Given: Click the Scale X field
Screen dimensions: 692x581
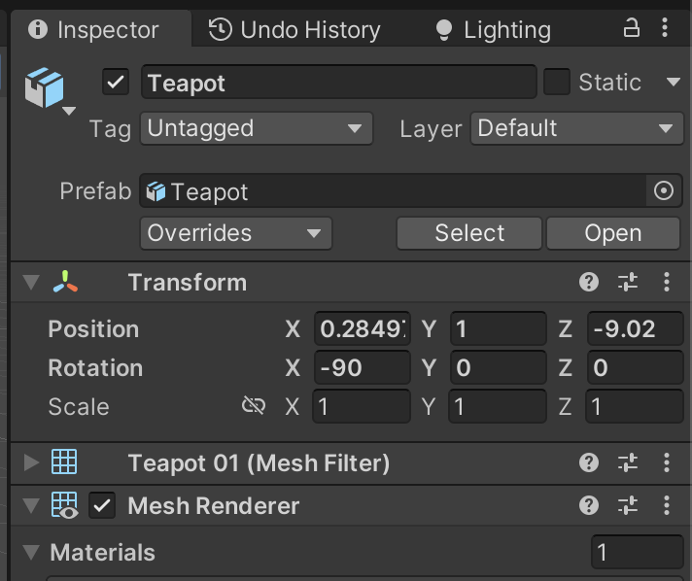Looking at the screenshot, I should [x=362, y=406].
